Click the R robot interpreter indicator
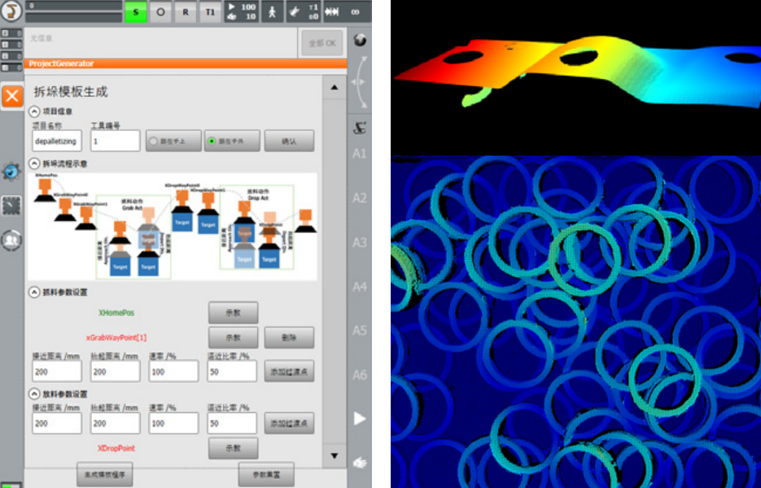Image resolution: width=761 pixels, height=488 pixels. point(186,11)
